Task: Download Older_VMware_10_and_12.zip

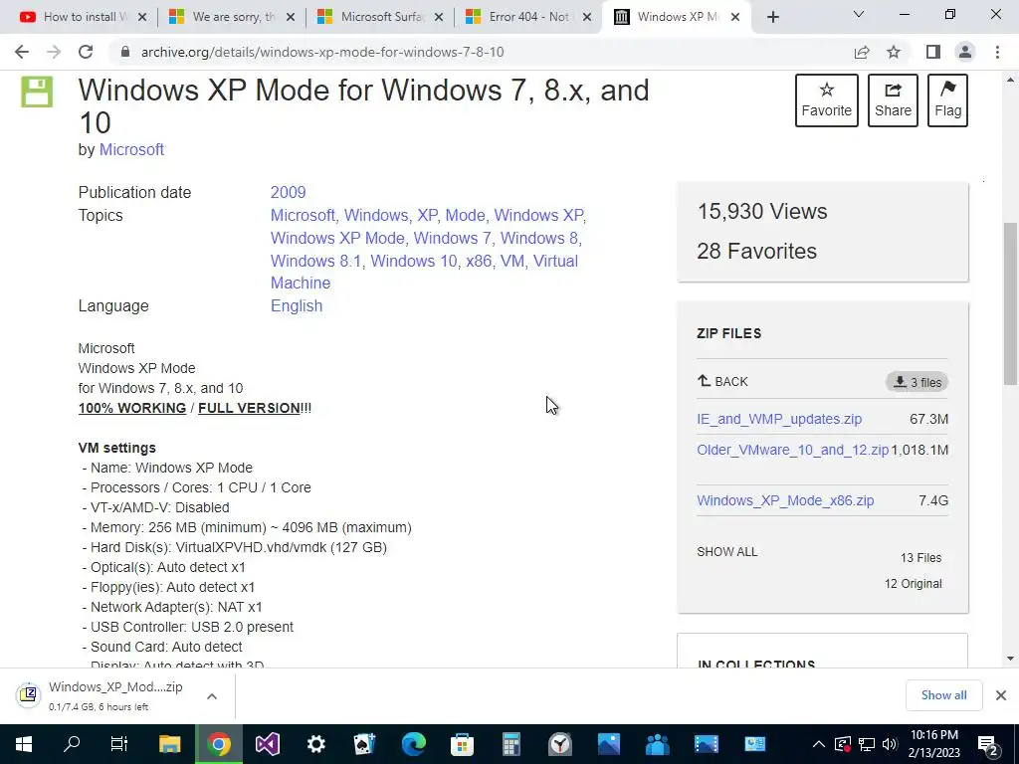Action: pyautogui.click(x=793, y=450)
